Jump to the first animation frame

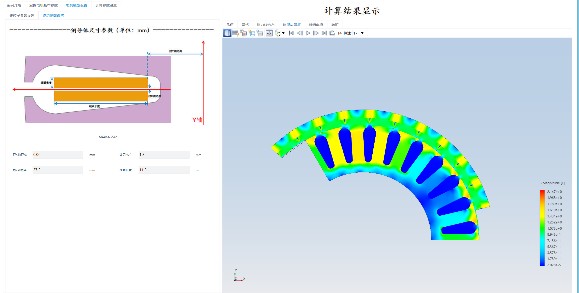tap(292, 33)
